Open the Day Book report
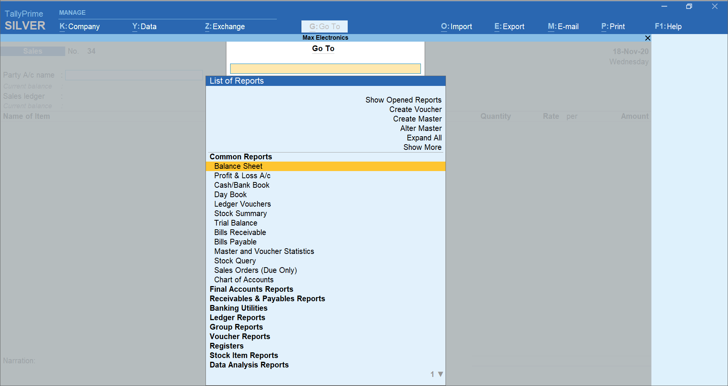728x386 pixels. pyautogui.click(x=230, y=194)
